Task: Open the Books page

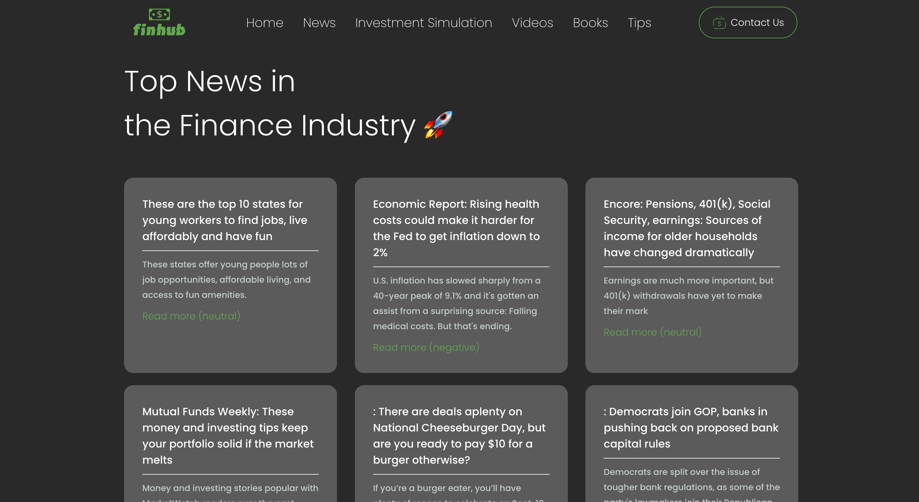Action: pos(590,23)
